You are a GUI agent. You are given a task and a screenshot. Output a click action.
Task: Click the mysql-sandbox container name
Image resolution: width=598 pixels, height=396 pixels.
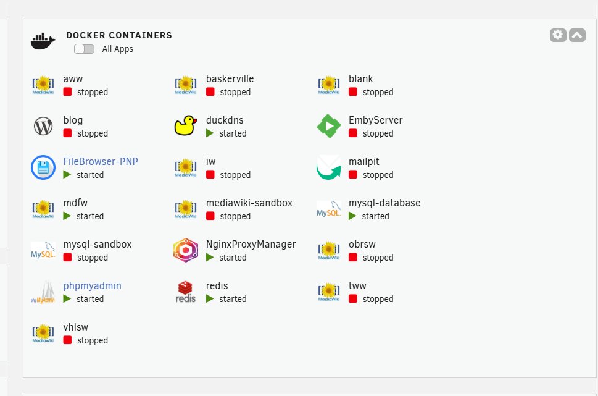point(98,245)
